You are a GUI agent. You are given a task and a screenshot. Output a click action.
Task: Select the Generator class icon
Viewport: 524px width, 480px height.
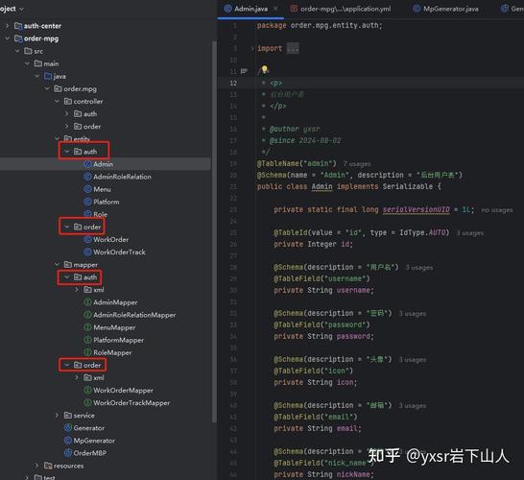coord(68,428)
